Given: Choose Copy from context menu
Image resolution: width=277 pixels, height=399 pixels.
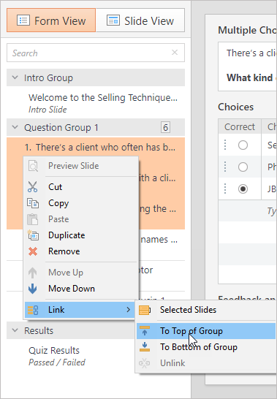Looking at the screenshot, I should 81,203.
